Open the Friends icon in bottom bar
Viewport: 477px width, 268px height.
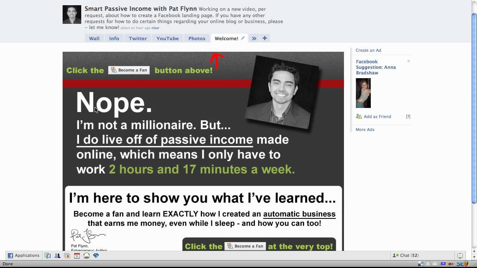coord(57,256)
